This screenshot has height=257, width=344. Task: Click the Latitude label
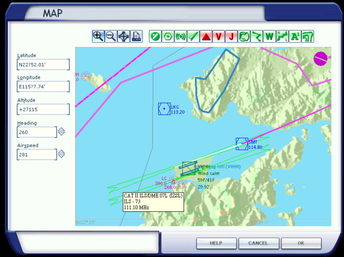pos(27,56)
